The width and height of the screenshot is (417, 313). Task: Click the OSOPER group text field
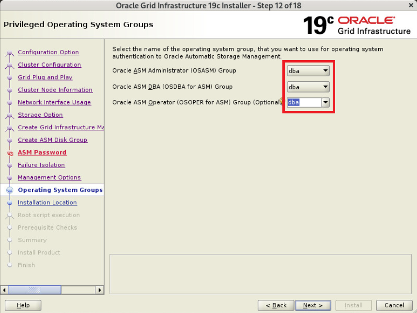pyautogui.click(x=304, y=102)
